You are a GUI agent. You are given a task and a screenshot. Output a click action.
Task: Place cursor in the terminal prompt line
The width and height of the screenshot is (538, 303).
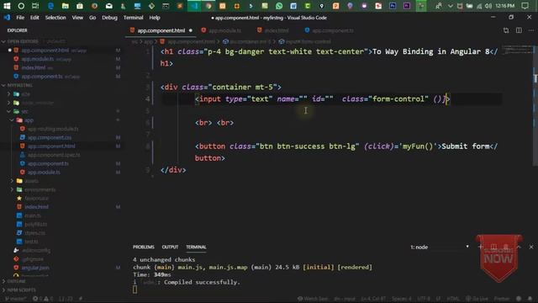[134, 290]
